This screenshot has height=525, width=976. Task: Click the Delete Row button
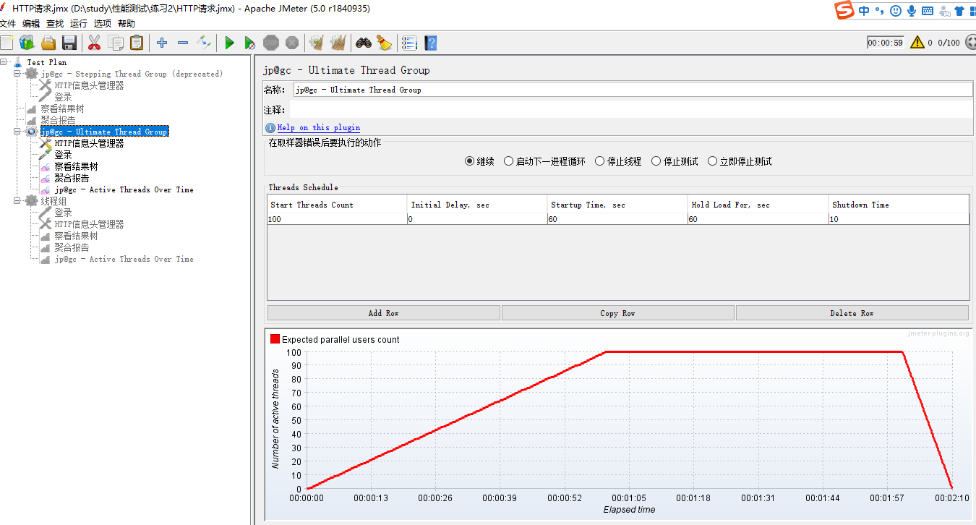tap(852, 313)
